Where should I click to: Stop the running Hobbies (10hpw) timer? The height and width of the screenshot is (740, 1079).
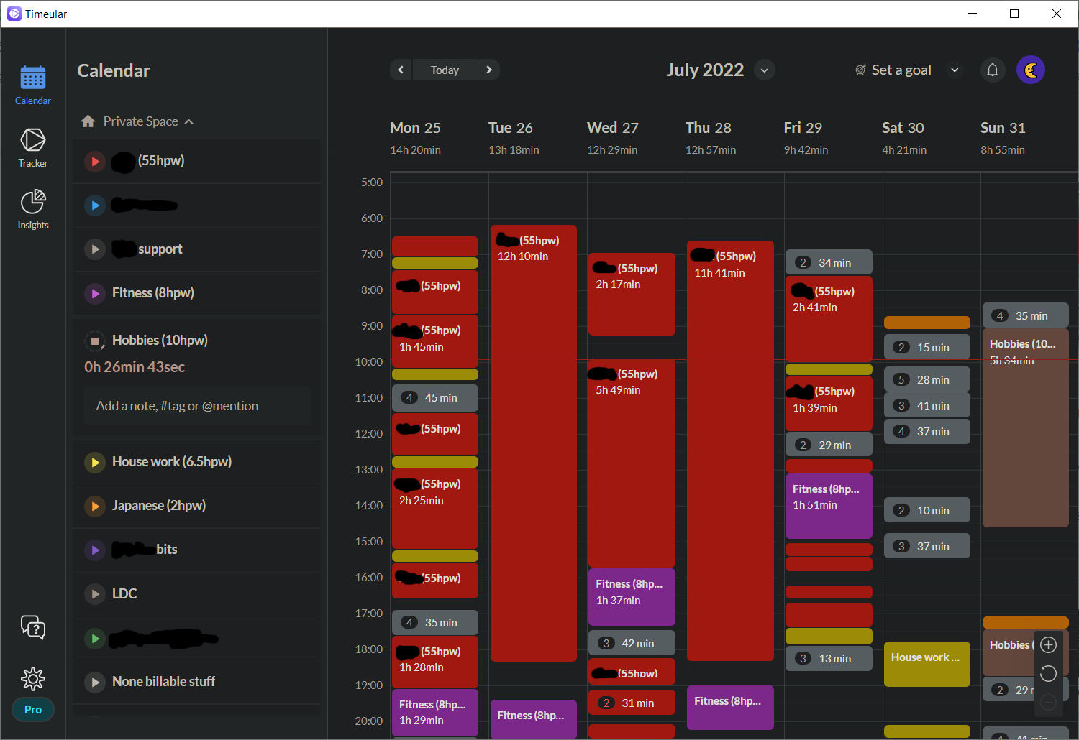tap(95, 341)
